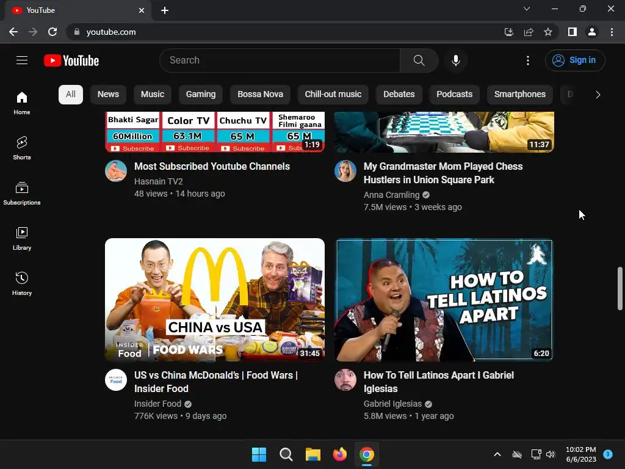Viewport: 625px width, 469px height.
Task: Share this page icon in address bar
Action: (x=529, y=32)
